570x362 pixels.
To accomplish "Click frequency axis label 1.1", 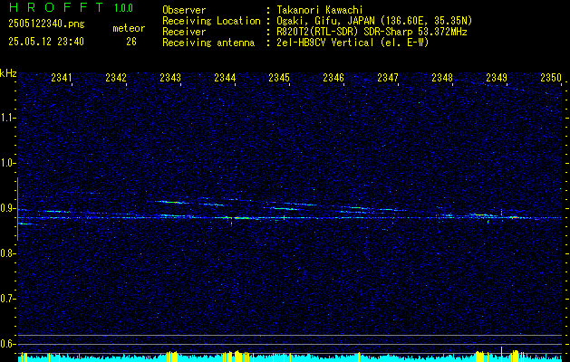I will click(7, 118).
